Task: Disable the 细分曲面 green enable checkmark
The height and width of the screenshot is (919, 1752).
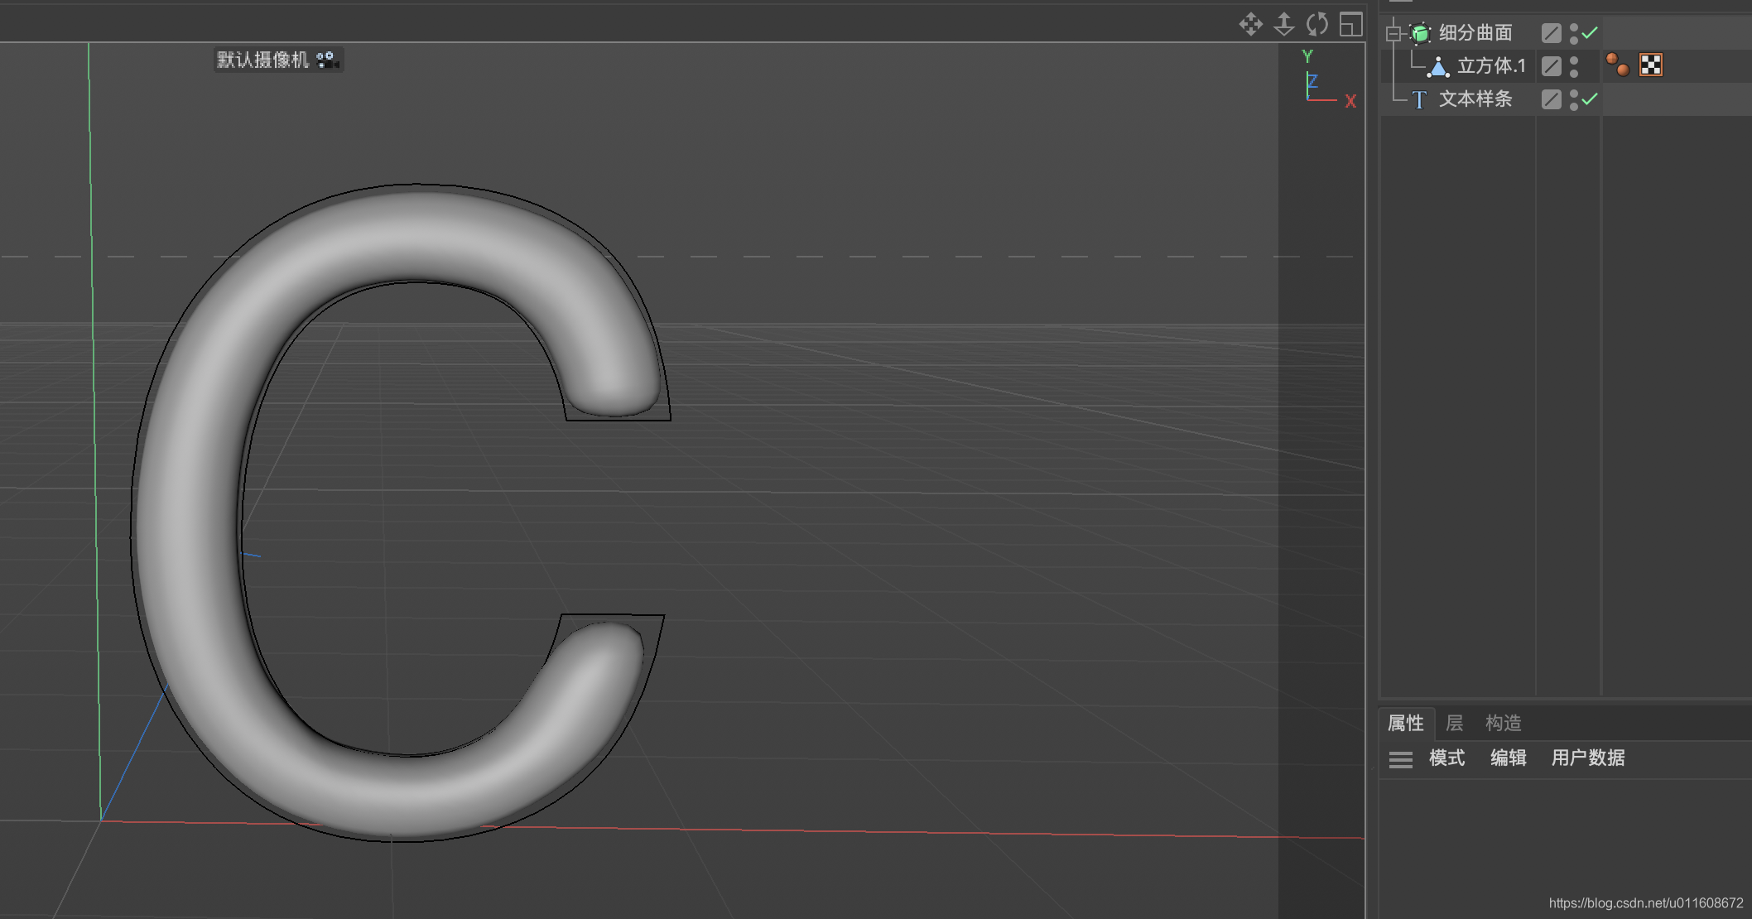Action: pos(1590,33)
